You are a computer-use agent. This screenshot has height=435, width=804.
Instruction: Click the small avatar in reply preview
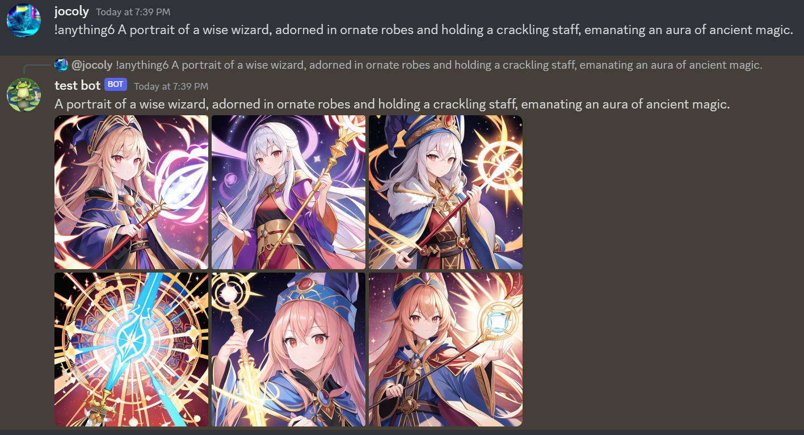pyautogui.click(x=61, y=65)
